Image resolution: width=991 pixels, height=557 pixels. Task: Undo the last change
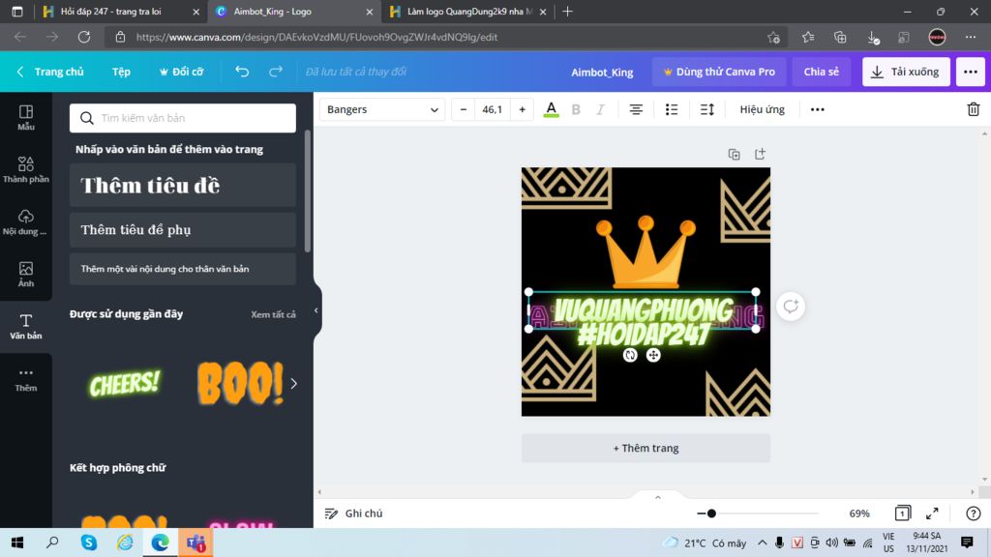[242, 72]
